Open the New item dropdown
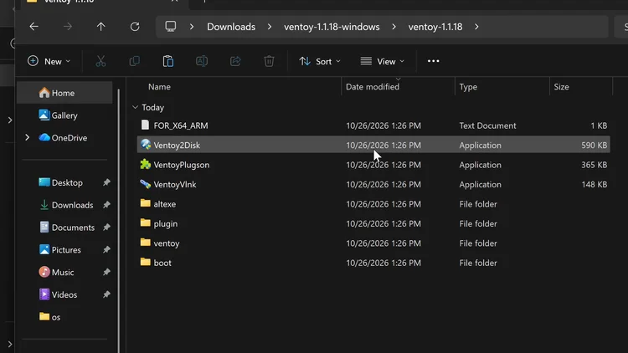 pyautogui.click(x=49, y=61)
